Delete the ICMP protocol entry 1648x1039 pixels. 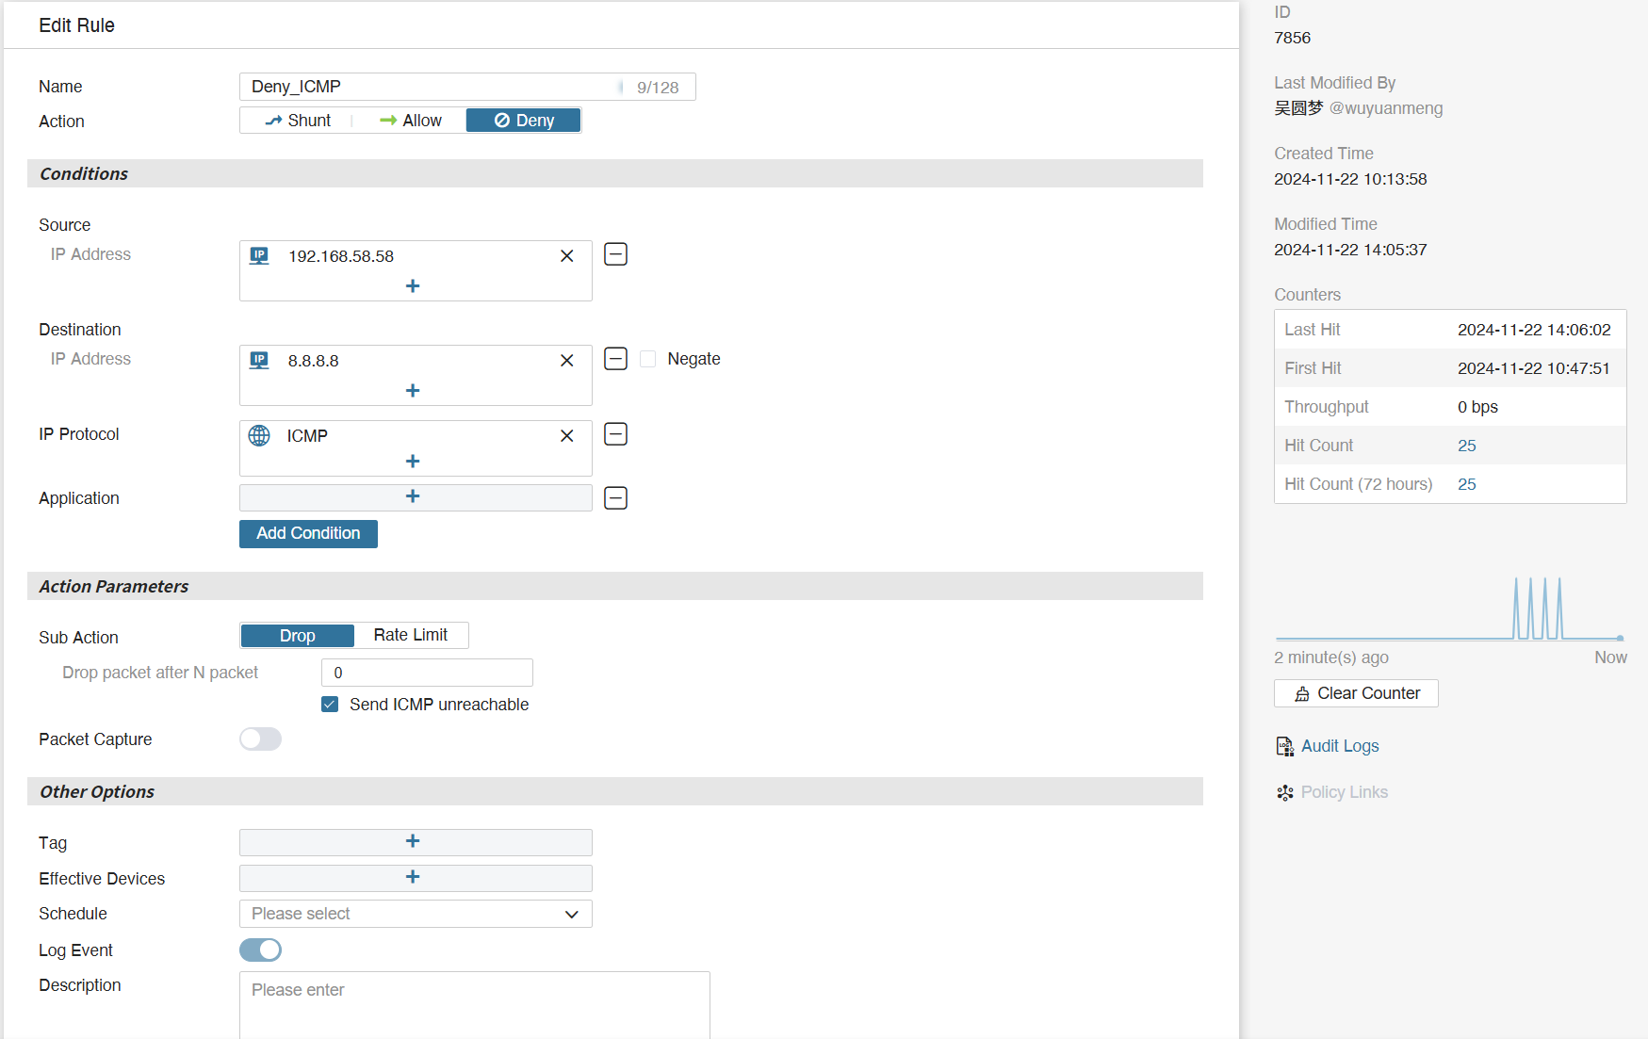(566, 436)
